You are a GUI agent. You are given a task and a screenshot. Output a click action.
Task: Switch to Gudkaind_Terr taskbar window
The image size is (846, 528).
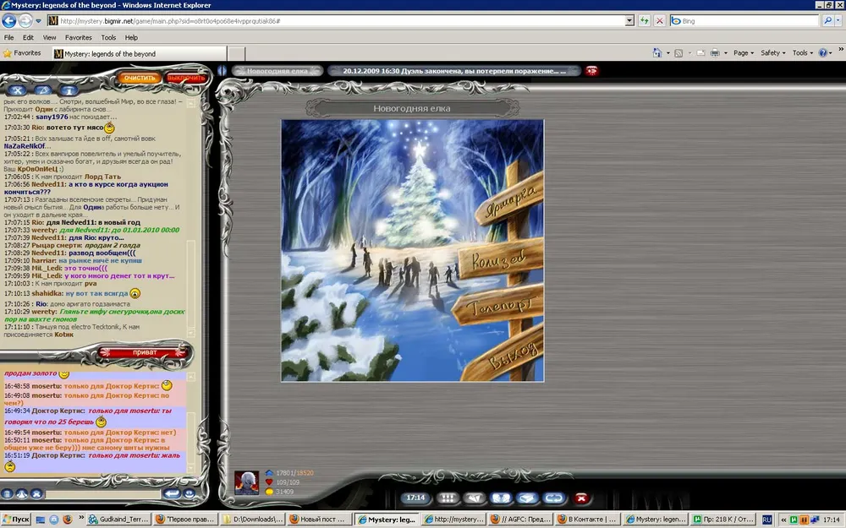coord(118,520)
